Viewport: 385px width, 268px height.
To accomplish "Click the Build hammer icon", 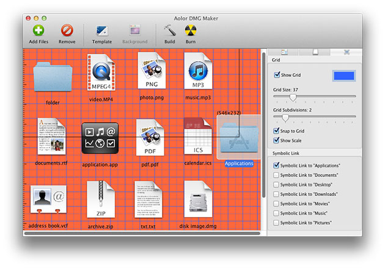I will pos(169,31).
